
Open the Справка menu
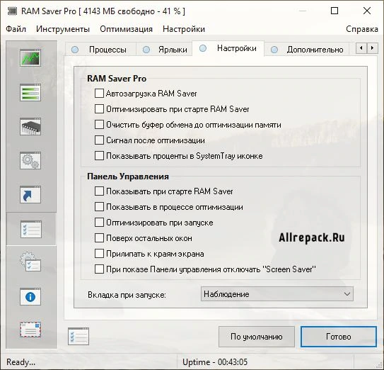(362, 29)
